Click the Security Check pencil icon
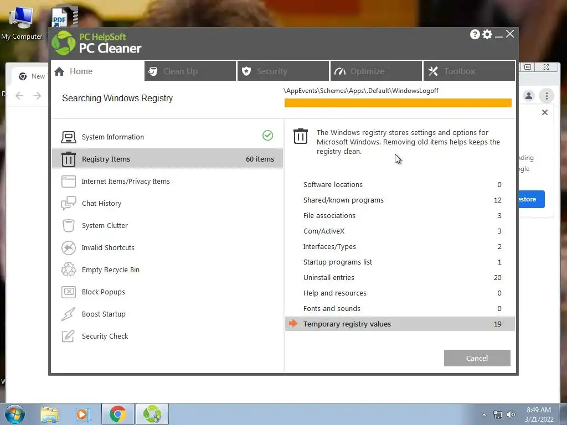This screenshot has width=567, height=425. point(68,336)
